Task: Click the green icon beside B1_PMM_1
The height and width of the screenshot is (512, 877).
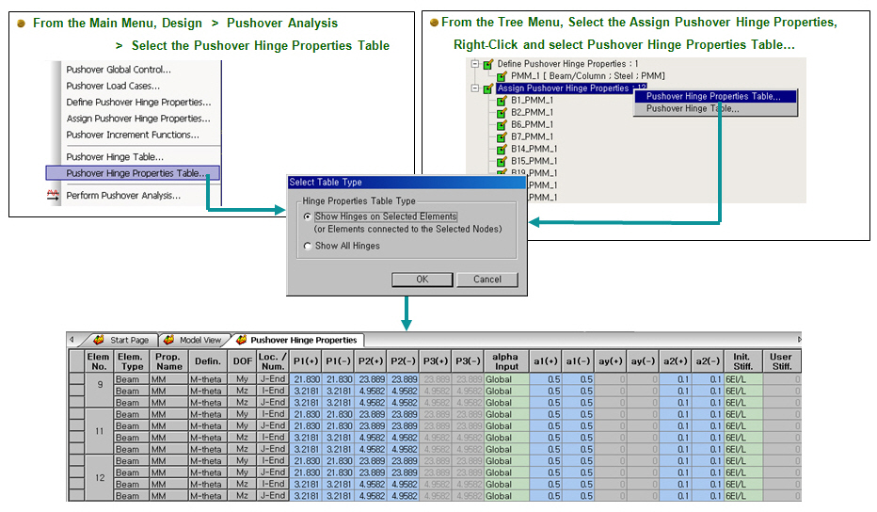Action: [502, 101]
